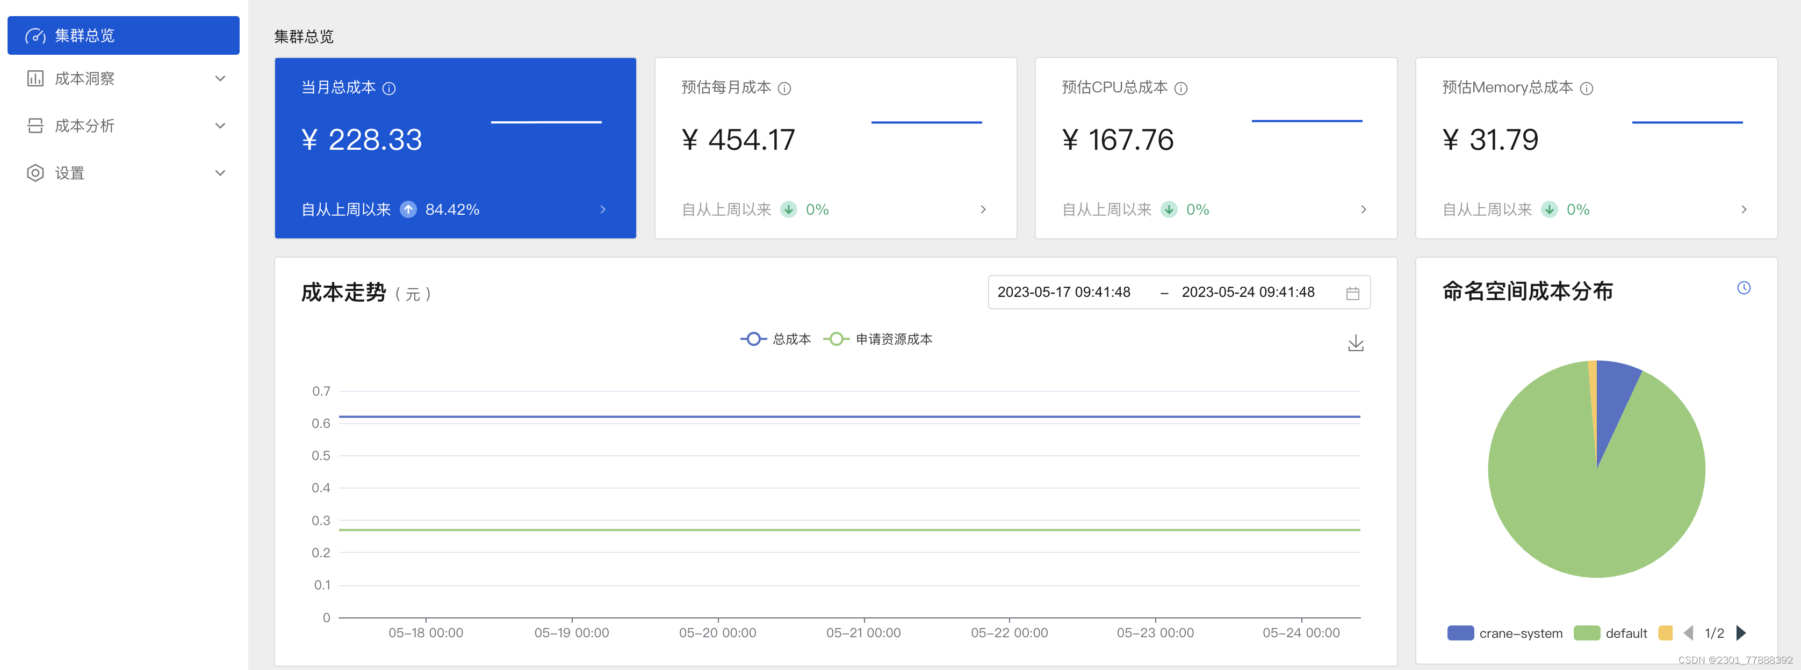Click the info icon beside 预估Memory总成本
1801x670 pixels.
click(1587, 89)
